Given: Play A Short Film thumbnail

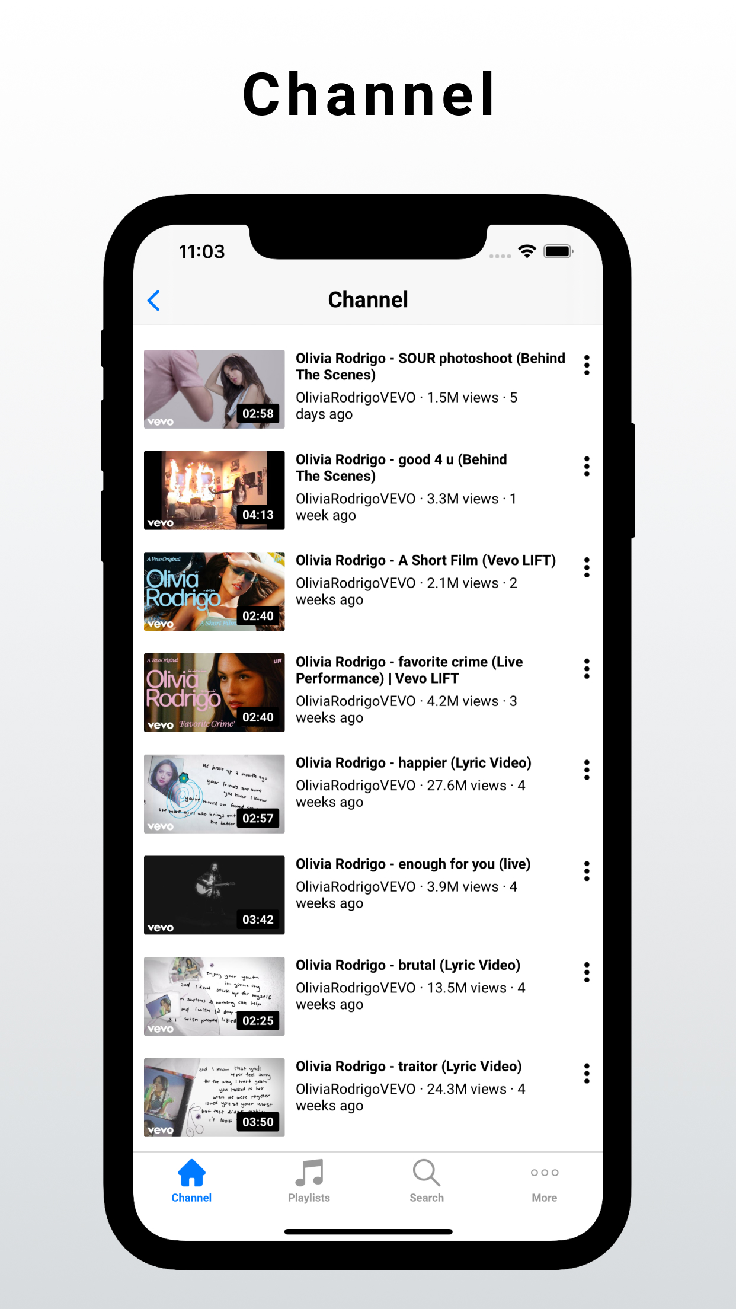Looking at the screenshot, I should [214, 592].
